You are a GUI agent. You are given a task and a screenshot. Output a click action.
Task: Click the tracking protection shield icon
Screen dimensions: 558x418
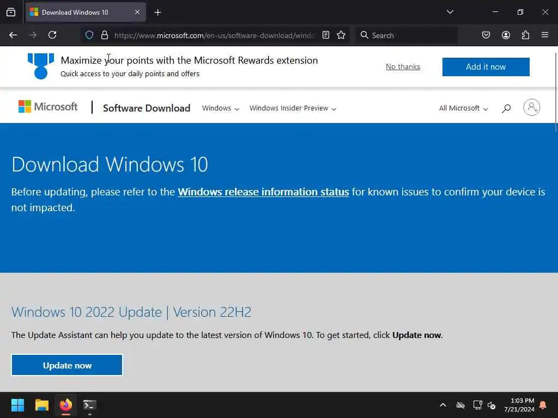pos(89,35)
